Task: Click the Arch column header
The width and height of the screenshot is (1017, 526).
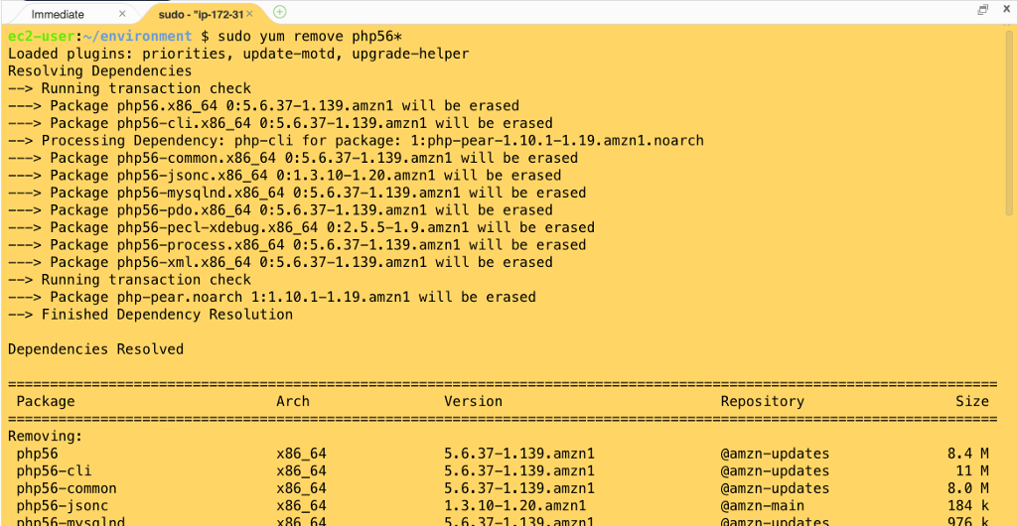Action: click(x=293, y=401)
